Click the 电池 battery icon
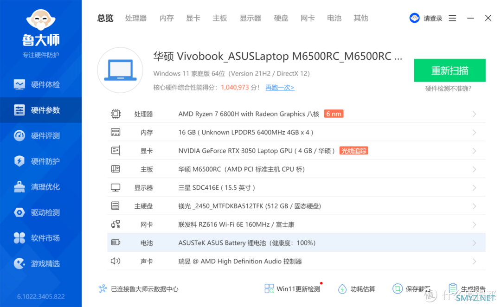 pos(116,243)
